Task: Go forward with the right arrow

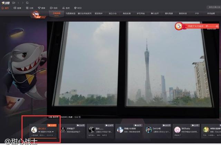Action: tap(23, 3)
